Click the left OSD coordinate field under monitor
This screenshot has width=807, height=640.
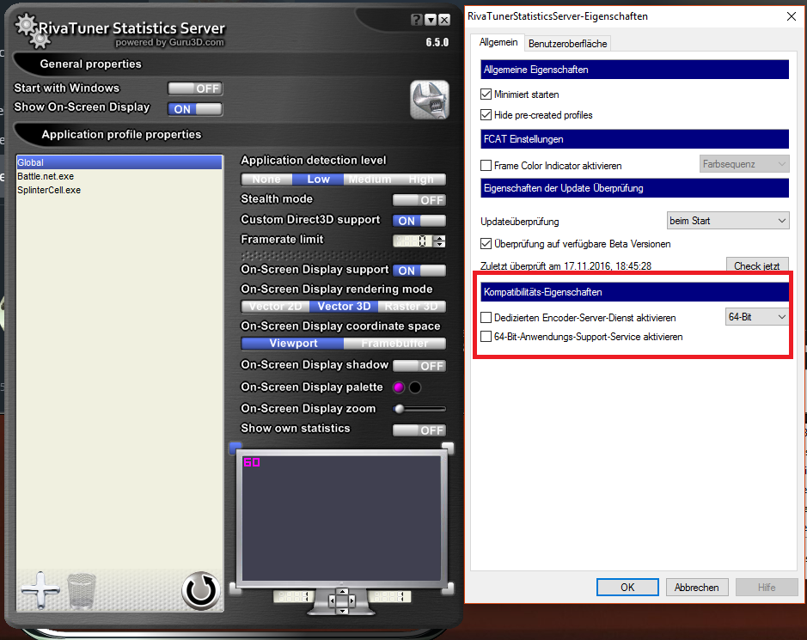[294, 596]
